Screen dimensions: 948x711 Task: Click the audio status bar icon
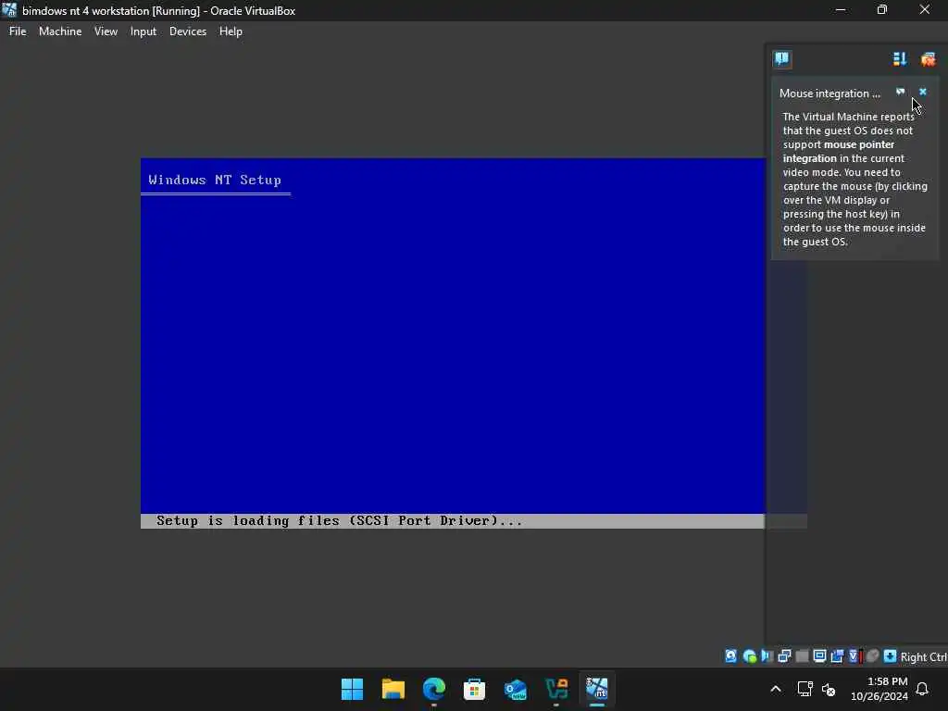pos(767,656)
